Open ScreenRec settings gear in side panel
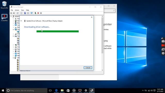165x93 pixels. click(163, 53)
